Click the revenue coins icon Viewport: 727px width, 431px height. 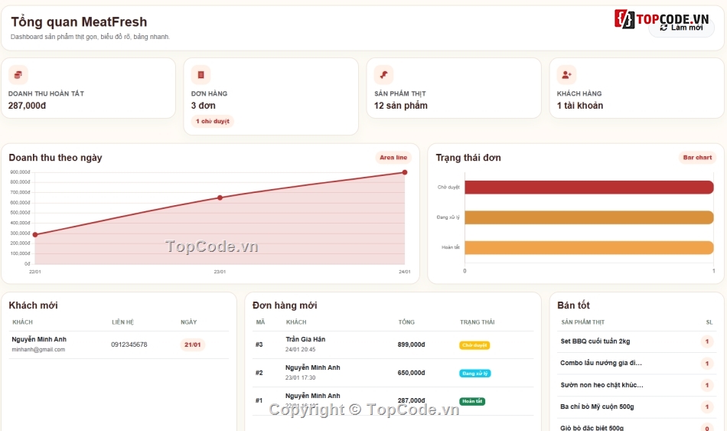[x=18, y=75]
